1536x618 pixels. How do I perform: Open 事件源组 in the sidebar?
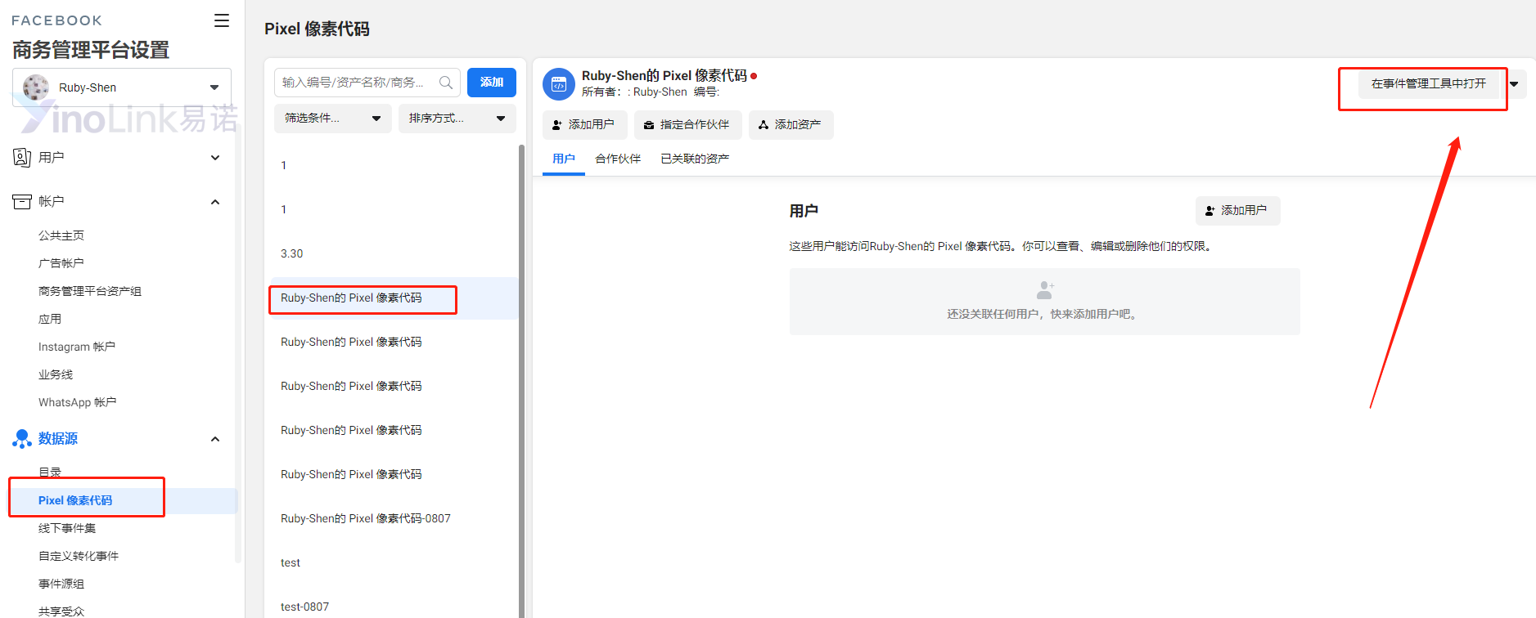pos(61,584)
